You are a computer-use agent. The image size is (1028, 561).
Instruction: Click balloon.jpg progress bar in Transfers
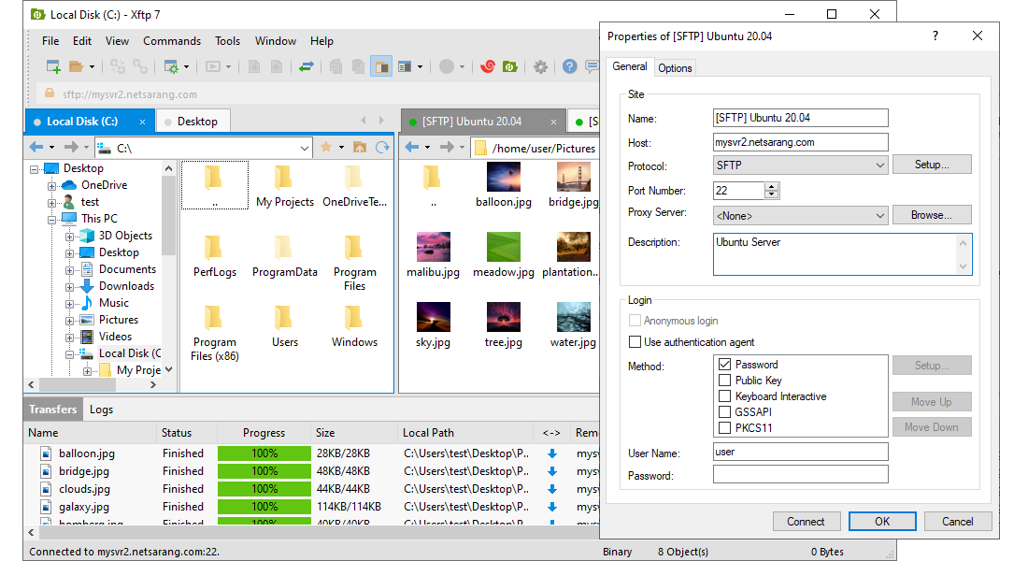264,453
